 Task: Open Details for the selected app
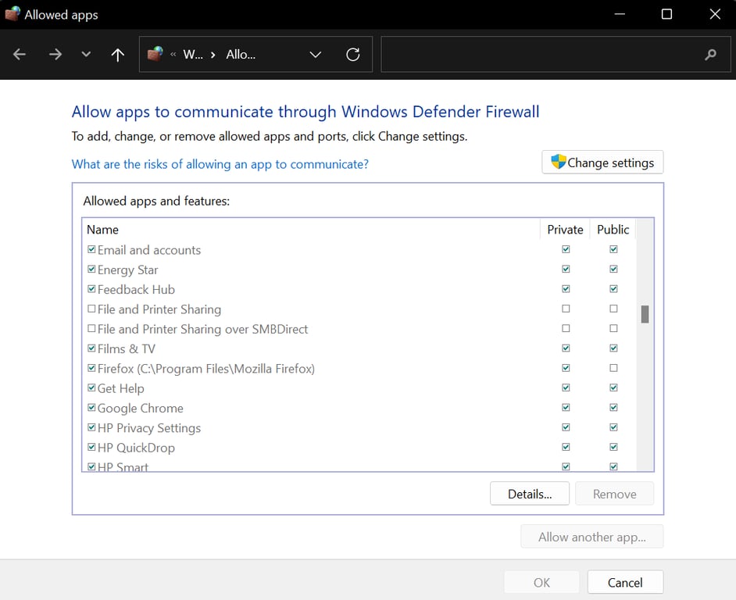point(530,493)
